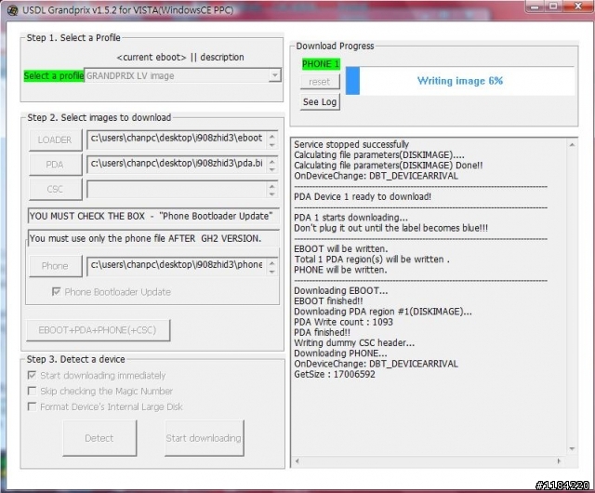This screenshot has height=493, width=595.
Task: Click the Start downloading button
Action: click(205, 438)
